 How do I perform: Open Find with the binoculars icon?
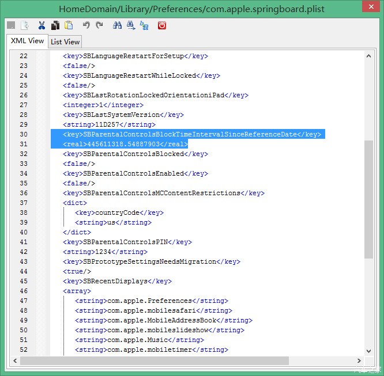tap(117, 25)
